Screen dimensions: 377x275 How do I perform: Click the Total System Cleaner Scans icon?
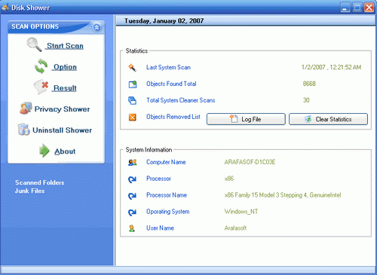[132, 100]
